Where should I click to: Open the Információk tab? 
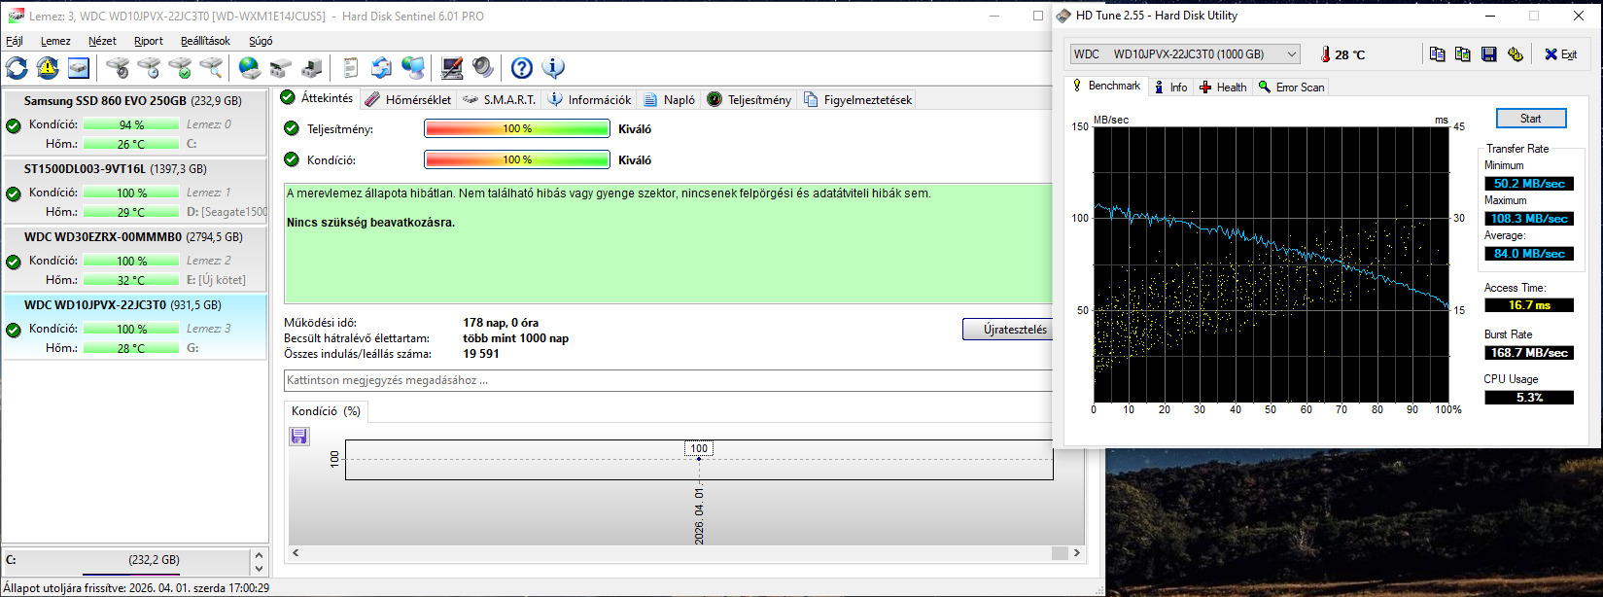tap(590, 99)
